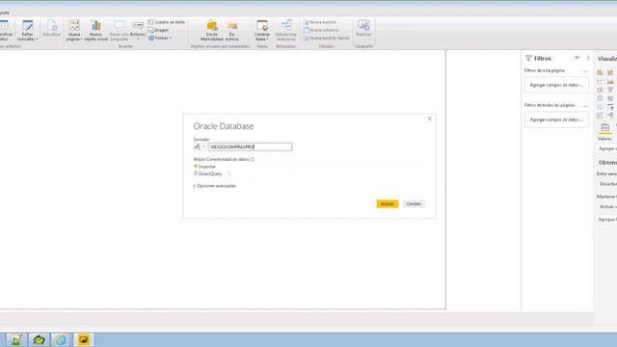617x347 pixels.
Task: Click Nueva columna in ribbon
Action: click(x=321, y=30)
